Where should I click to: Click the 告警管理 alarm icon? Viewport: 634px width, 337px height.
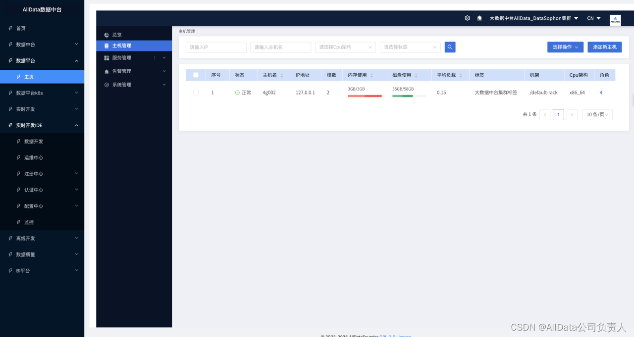tap(106, 71)
